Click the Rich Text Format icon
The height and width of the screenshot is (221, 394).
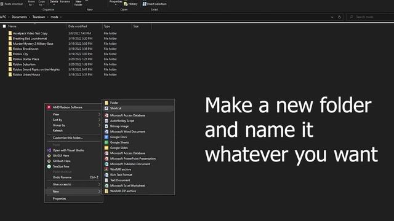(107, 174)
